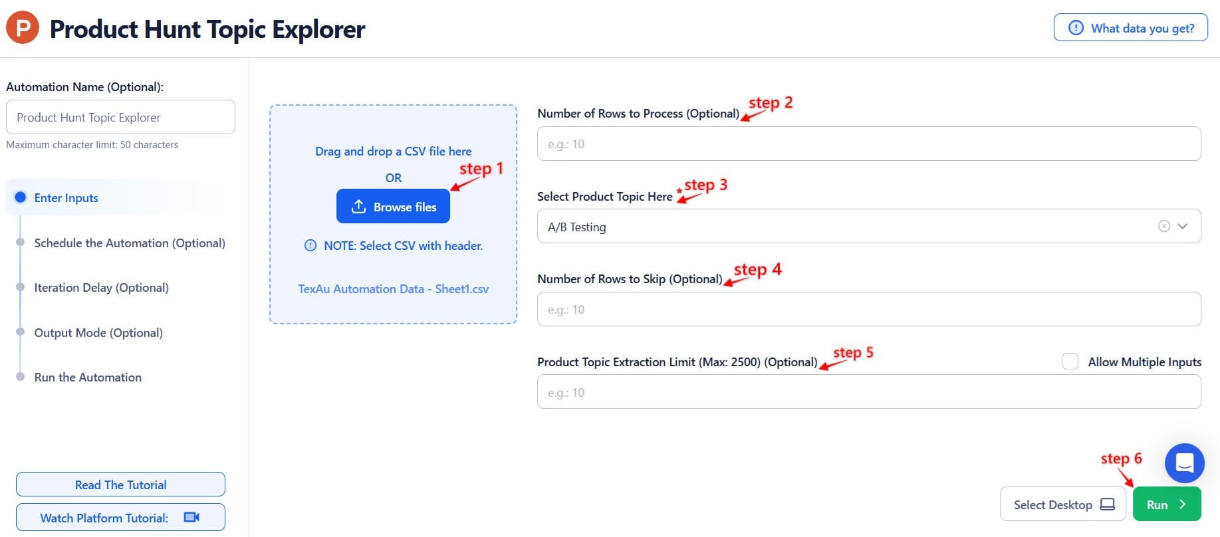The image size is (1220, 537).
Task: Open the live chat bubble
Action: [1184, 463]
